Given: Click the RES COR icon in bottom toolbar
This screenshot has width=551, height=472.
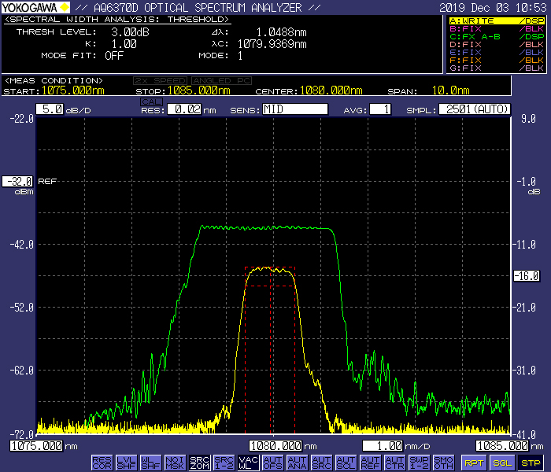Looking at the screenshot, I should [102, 463].
